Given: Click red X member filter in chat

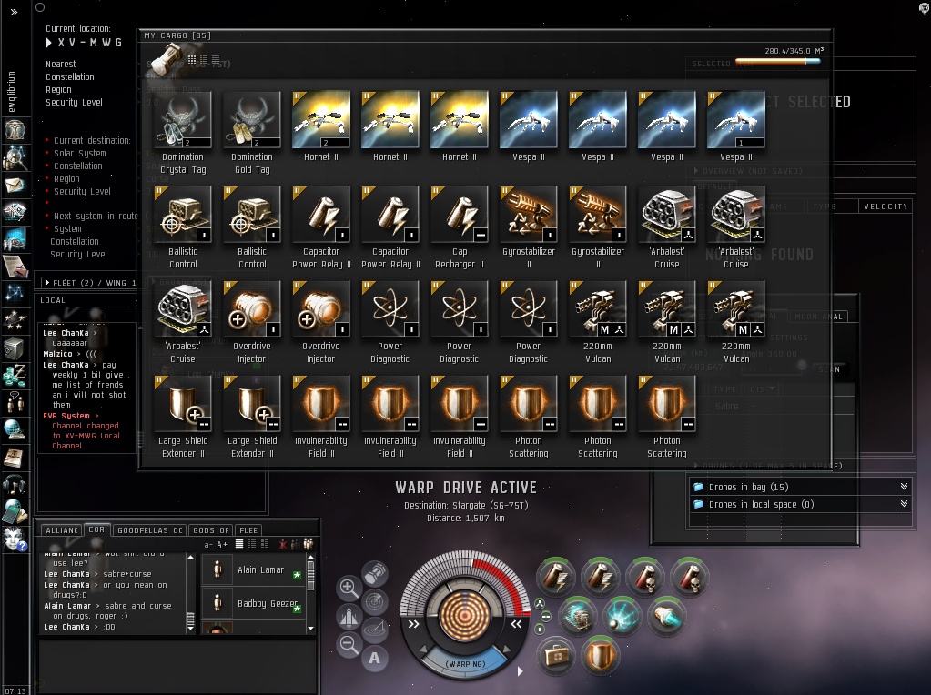Looking at the screenshot, I should click(283, 544).
